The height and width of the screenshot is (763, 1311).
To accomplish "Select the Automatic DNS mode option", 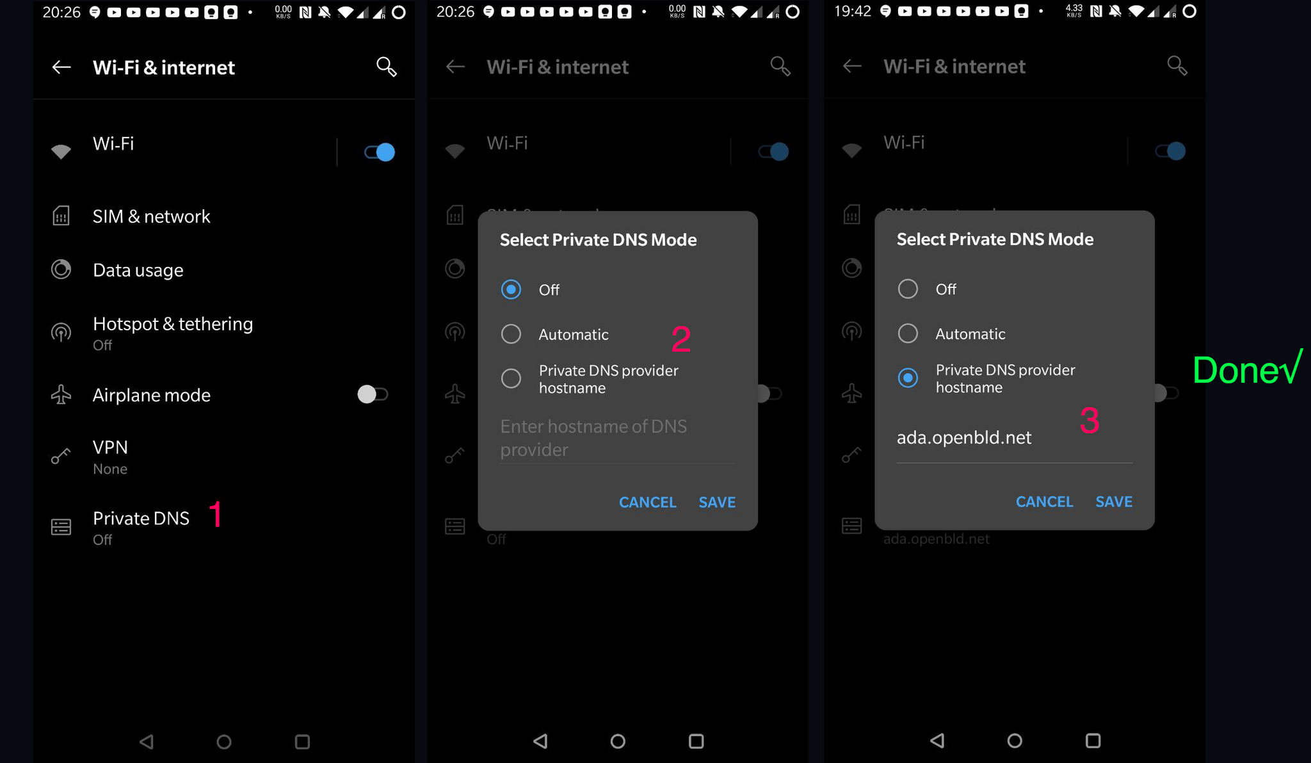I will (510, 334).
